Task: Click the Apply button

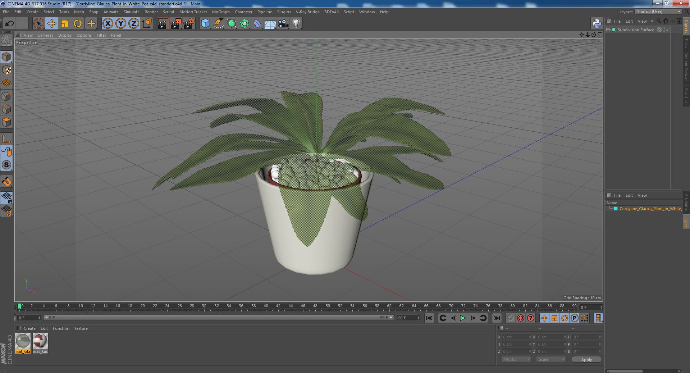Action: click(x=586, y=359)
